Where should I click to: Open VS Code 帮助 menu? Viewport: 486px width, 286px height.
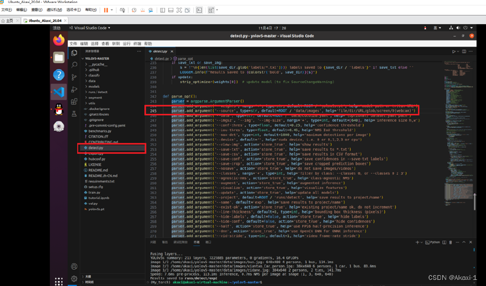click(x=148, y=44)
